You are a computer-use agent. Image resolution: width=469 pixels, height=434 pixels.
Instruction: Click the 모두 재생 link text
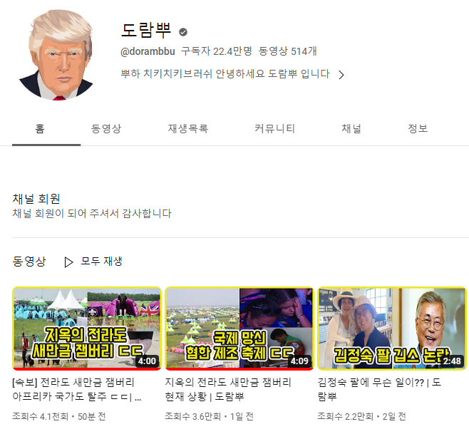pos(102,261)
